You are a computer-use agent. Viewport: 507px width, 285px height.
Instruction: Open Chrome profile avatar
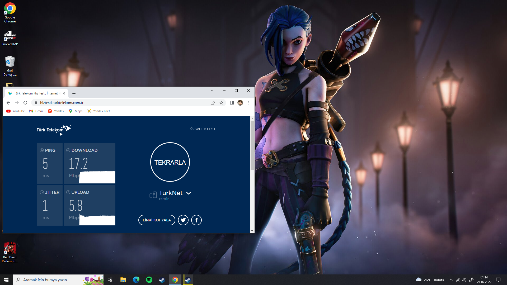point(240,103)
